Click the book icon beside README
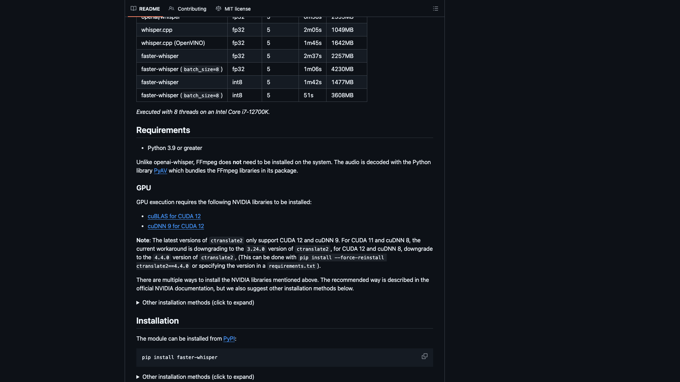The width and height of the screenshot is (680, 382). pyautogui.click(x=134, y=8)
